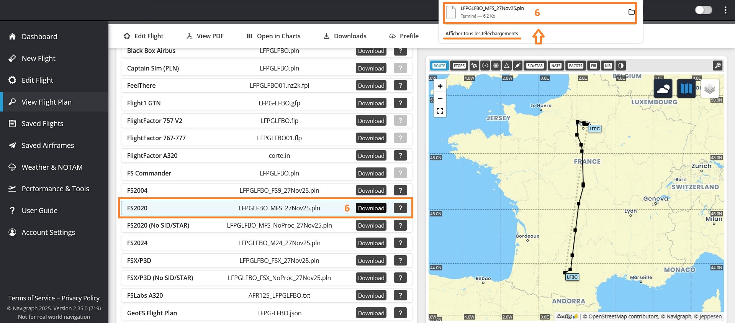This screenshot has height=323, width=735.
Task: Click the magnifier zoom-to-route map icon
Action: 718,66
